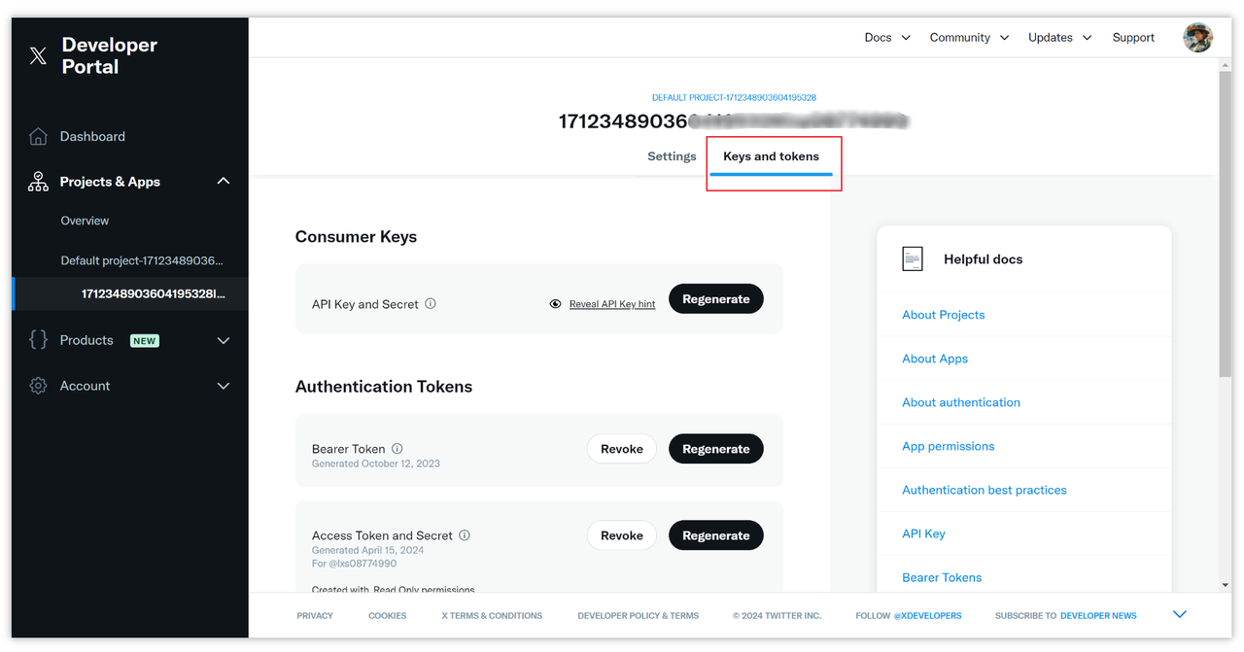Click DEVELOPER NEWS subscribe link

[x=1098, y=616]
